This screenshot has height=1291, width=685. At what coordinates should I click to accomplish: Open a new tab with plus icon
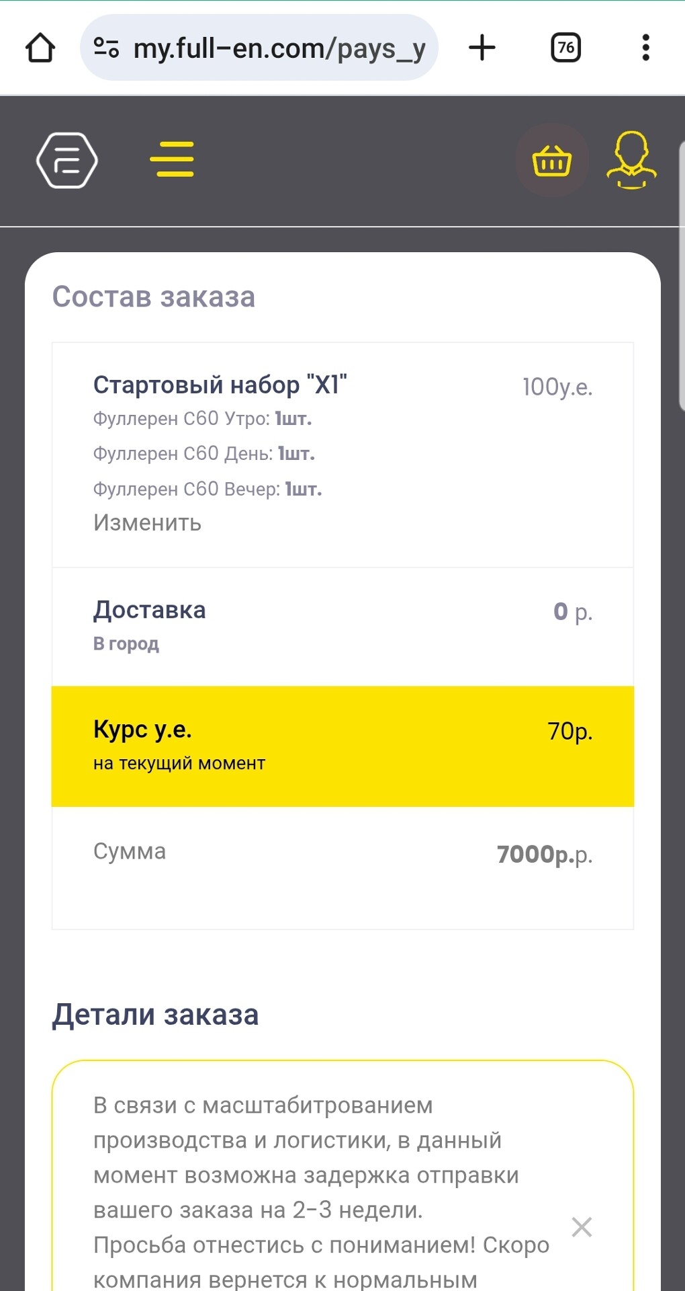pos(482,48)
